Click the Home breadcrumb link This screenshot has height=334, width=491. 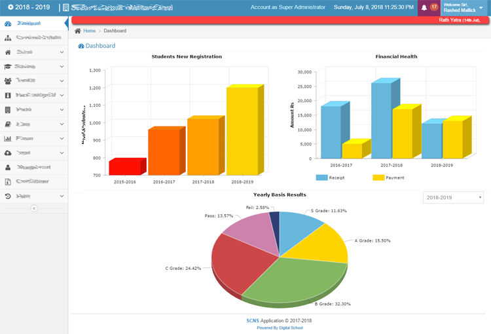click(89, 31)
